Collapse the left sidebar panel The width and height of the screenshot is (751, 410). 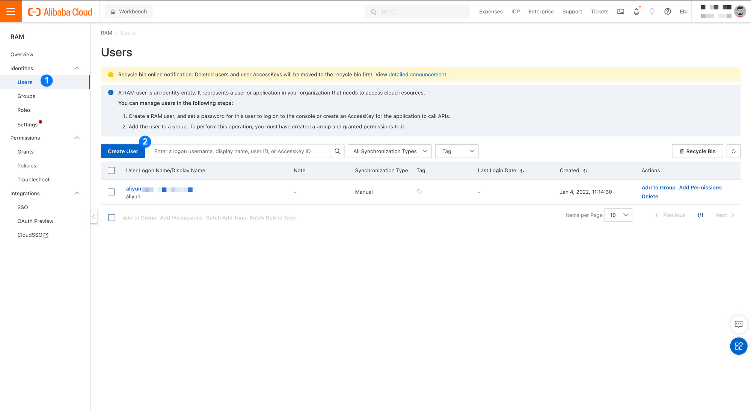[93, 216]
